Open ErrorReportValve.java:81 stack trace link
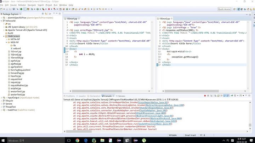This screenshot has width=255, height=143. coord(153,103)
